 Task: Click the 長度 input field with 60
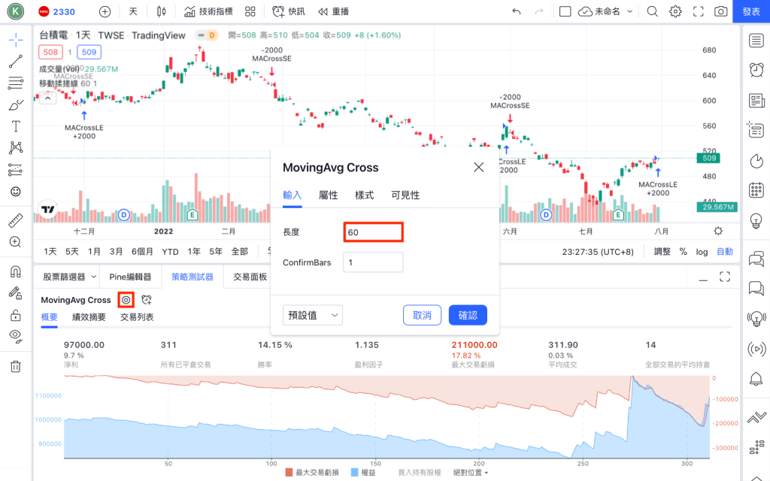373,232
